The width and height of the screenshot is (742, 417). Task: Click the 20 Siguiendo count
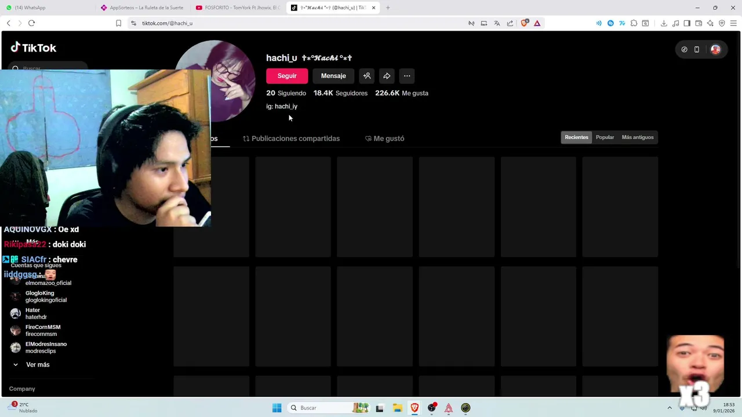(x=286, y=93)
